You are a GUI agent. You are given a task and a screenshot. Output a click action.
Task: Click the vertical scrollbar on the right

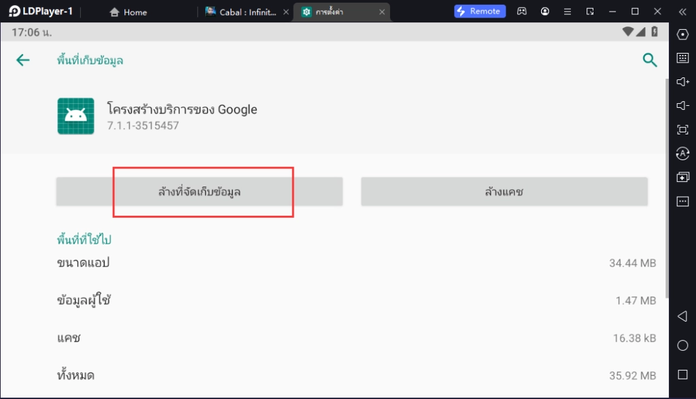click(667, 189)
